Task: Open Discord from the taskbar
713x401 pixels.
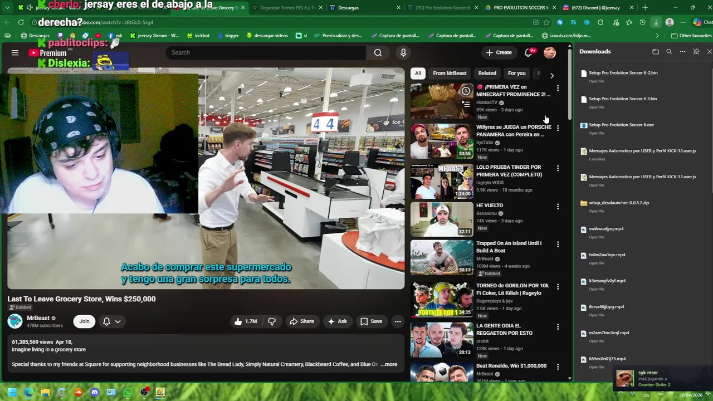Action: point(94,392)
